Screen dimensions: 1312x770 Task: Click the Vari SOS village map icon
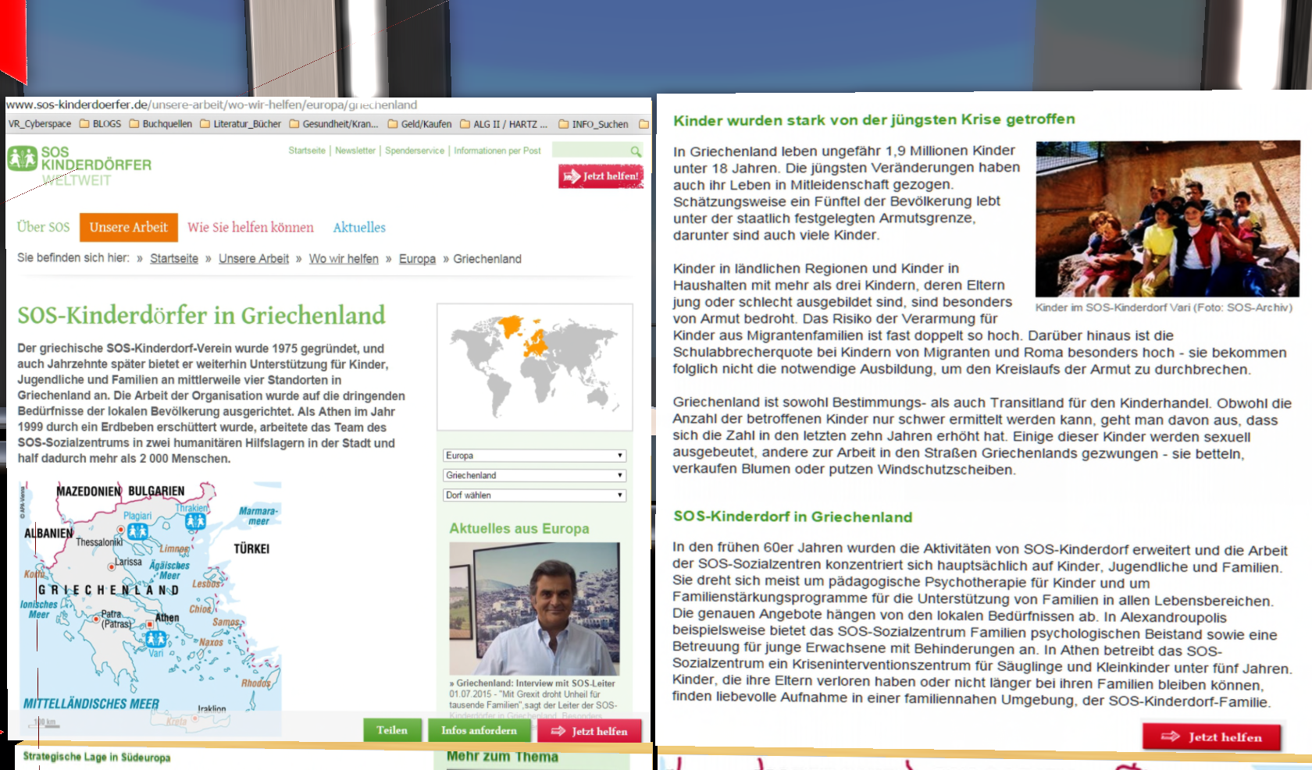(x=155, y=639)
